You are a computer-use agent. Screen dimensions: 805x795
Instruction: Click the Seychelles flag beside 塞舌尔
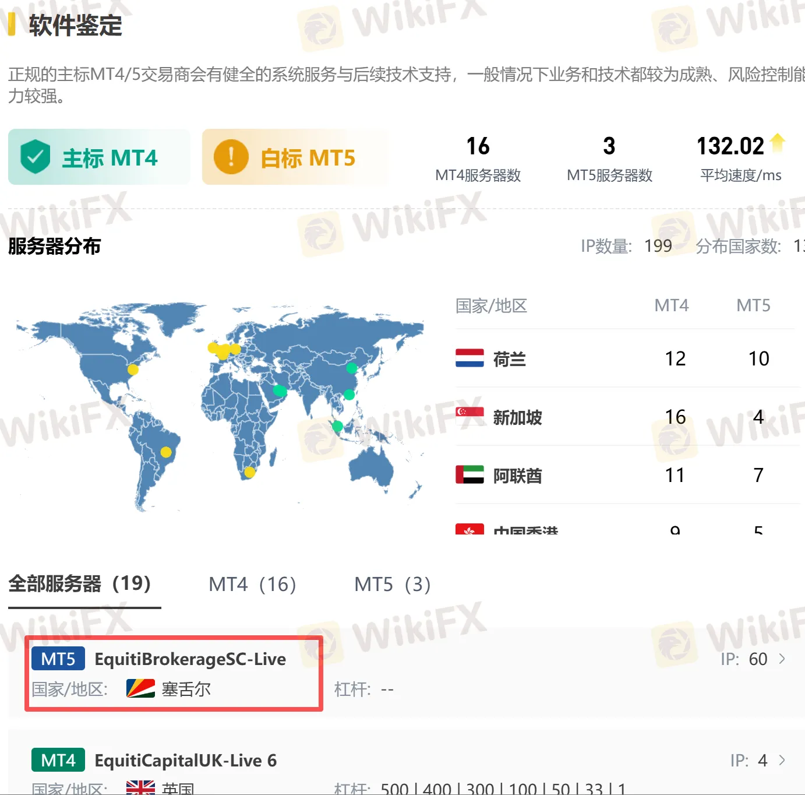coord(140,689)
